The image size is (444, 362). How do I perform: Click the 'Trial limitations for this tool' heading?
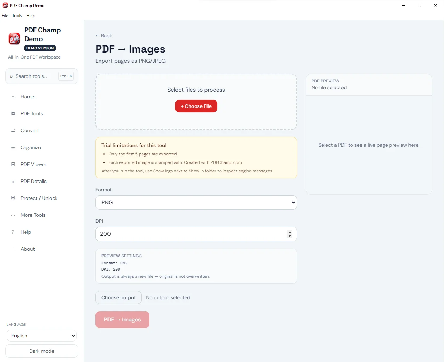pyautogui.click(x=134, y=145)
